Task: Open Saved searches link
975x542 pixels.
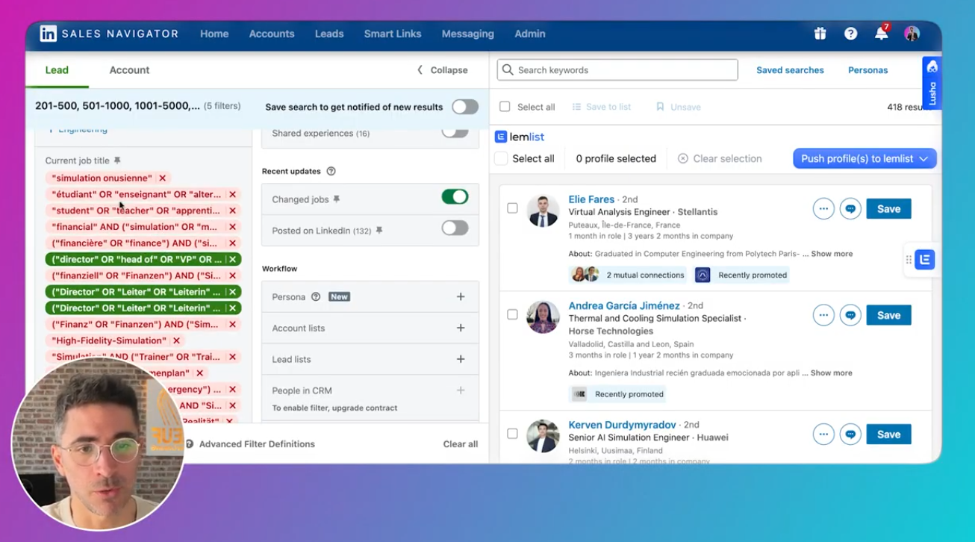Action: pos(790,70)
